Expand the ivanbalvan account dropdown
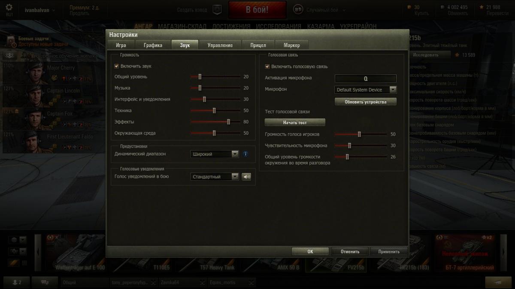515x289 pixels. [54, 10]
